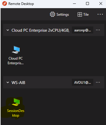
Task: Click the Cloud PC Enterprise 2vCPU/4GB header
Action: [40, 30]
